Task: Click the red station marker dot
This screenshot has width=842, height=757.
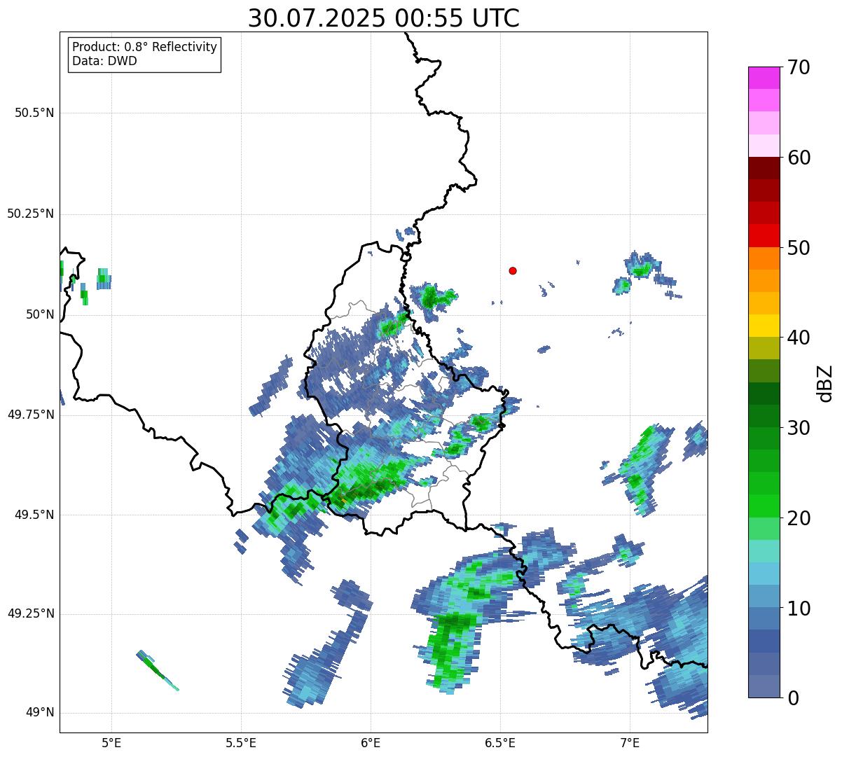Action: pos(513,270)
